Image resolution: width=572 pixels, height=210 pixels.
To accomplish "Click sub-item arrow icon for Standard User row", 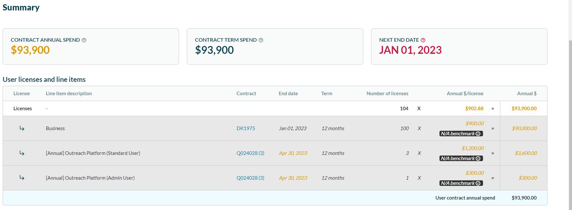I will pos(22,153).
